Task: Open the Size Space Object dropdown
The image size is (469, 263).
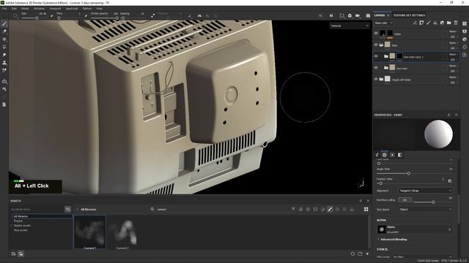Action: coord(425,210)
